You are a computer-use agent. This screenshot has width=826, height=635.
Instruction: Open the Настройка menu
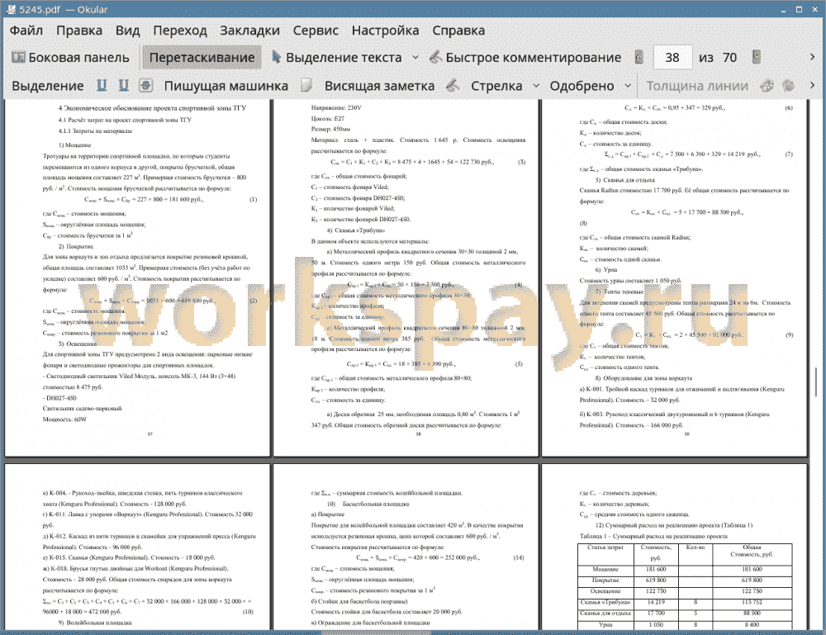coord(386,31)
